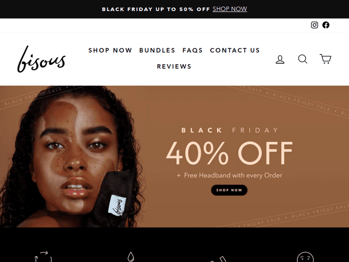
Task: Click the black SHOP NOW banner button
Action: pyautogui.click(x=229, y=190)
